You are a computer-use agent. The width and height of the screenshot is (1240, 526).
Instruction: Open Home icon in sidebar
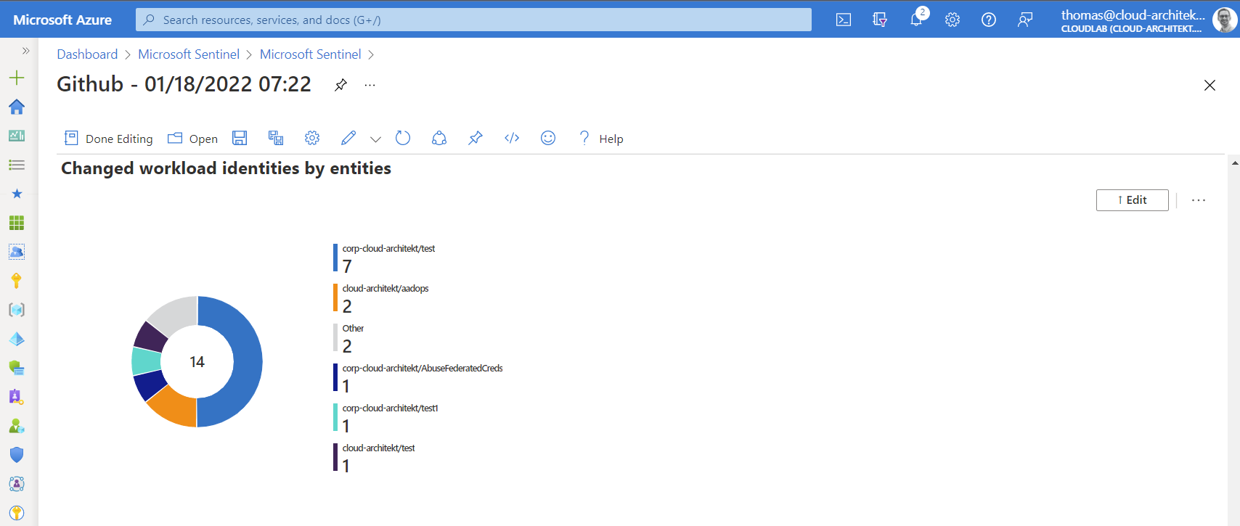point(17,107)
